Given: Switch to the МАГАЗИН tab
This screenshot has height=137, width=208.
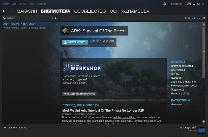Looking at the screenshot, I should click(27, 11).
